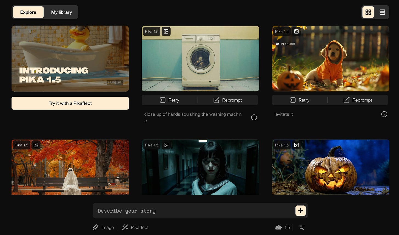Open the jack-o'-lantern pumpkin thumbnail
The height and width of the screenshot is (235, 399).
point(330,167)
